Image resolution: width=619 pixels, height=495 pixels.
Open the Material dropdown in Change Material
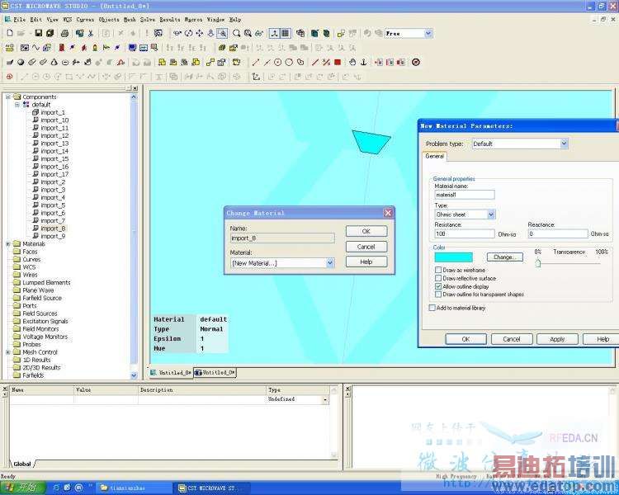click(330, 263)
